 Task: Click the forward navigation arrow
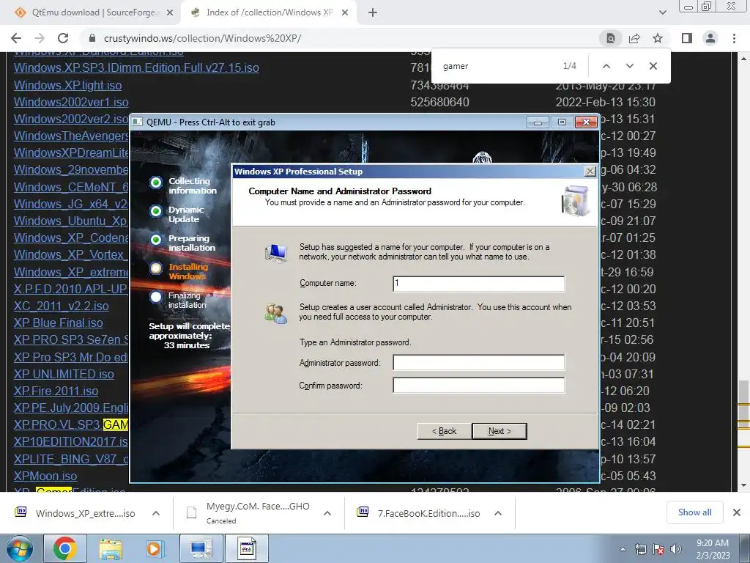pyautogui.click(x=40, y=38)
